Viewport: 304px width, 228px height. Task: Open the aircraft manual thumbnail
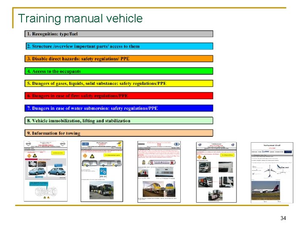pos(272,173)
